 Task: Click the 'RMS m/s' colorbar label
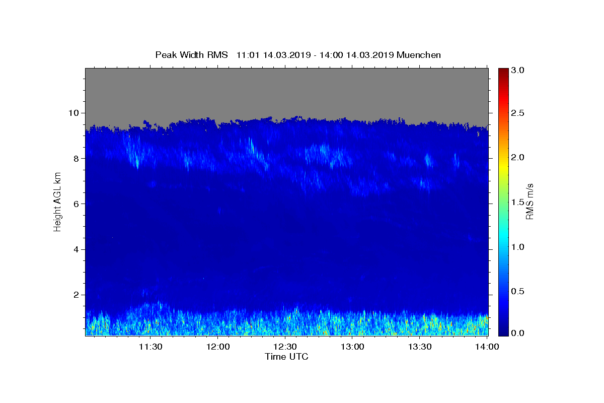pos(529,201)
